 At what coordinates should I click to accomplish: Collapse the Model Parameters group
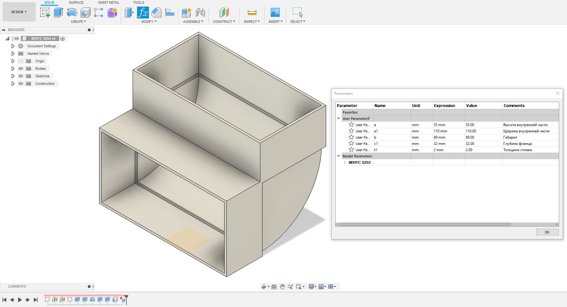coord(339,156)
